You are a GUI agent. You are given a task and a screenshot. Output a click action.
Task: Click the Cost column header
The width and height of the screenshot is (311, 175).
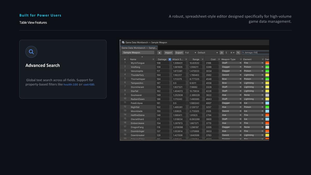click(213, 59)
